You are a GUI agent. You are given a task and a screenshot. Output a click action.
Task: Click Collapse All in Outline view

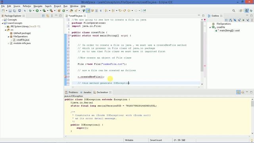tap(226, 20)
